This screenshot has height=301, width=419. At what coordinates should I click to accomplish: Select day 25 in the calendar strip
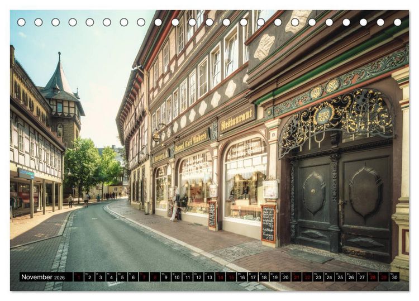(340, 276)
